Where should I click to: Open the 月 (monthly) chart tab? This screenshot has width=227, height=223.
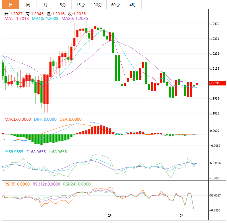45,5
